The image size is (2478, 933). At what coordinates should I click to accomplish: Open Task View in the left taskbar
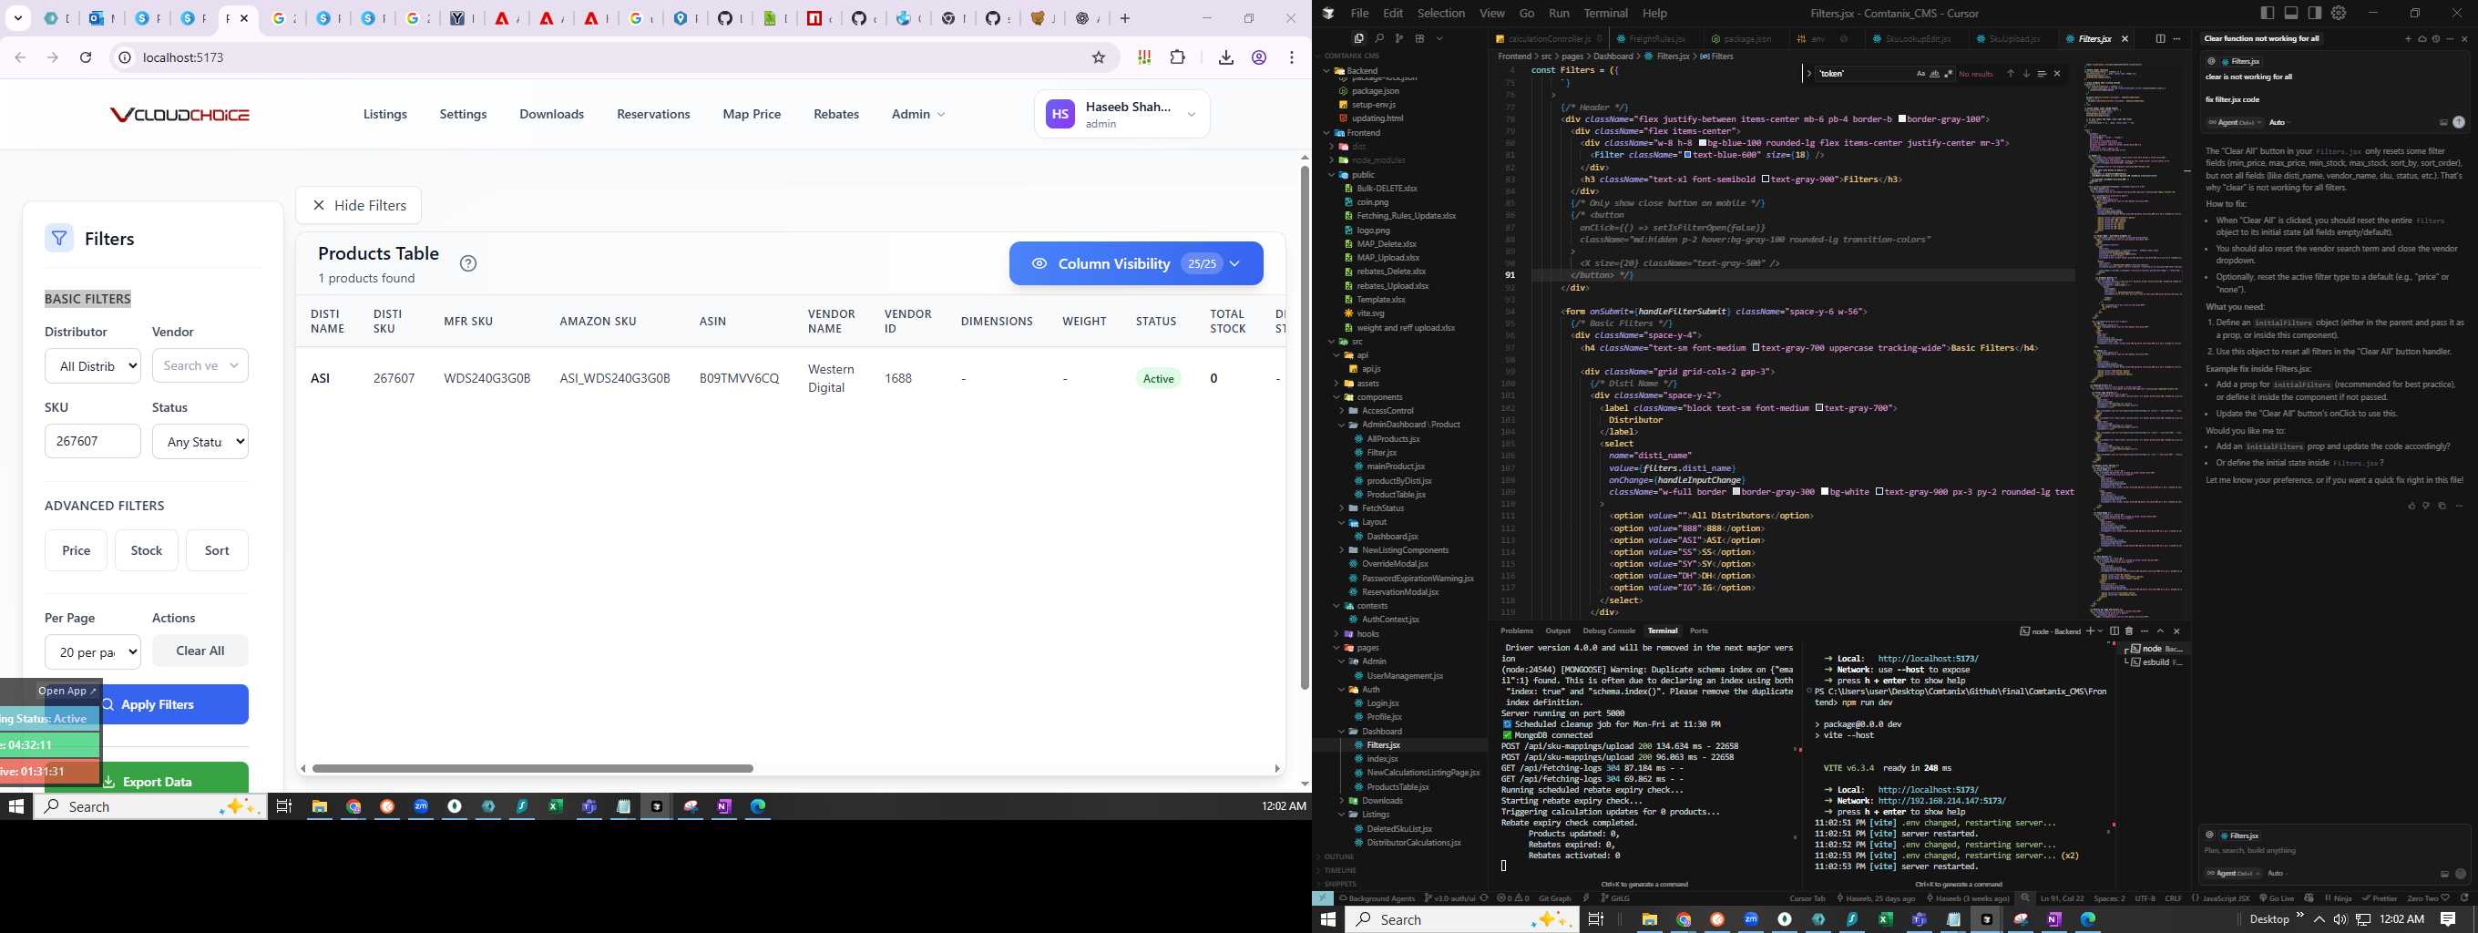283,806
